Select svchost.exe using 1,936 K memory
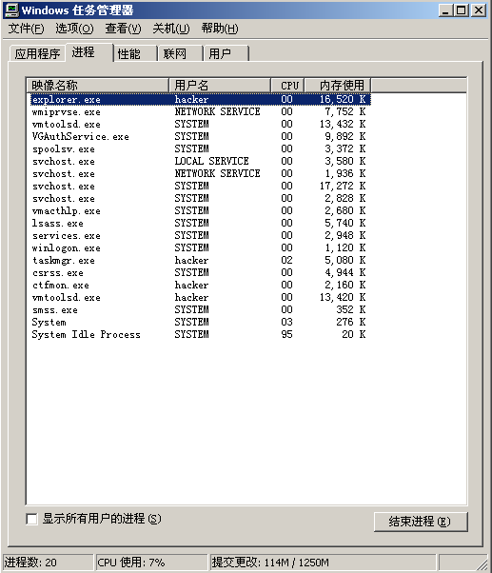 pyautogui.click(x=200, y=173)
